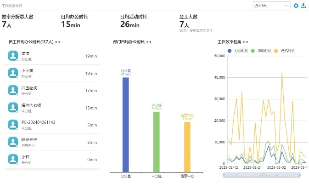Click the avatar icon for 哈哈专用
Viewport: 309px width, 184px height.
pos(13,142)
